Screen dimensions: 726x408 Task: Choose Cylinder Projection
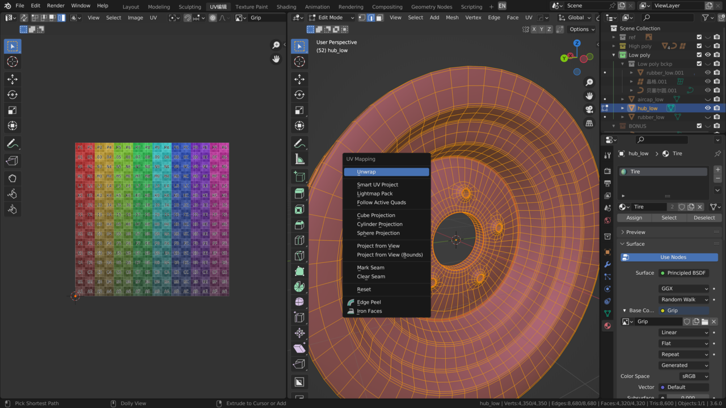[386, 224]
